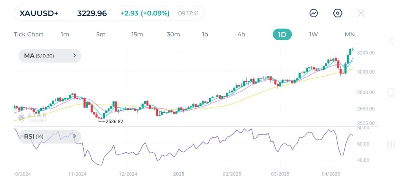Select the 1m timeframe
Viewport: 402px width, 186px height.
tap(65, 35)
